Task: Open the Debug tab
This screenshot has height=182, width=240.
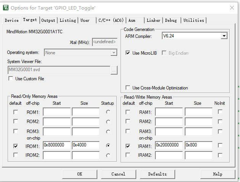Action: 171,20
